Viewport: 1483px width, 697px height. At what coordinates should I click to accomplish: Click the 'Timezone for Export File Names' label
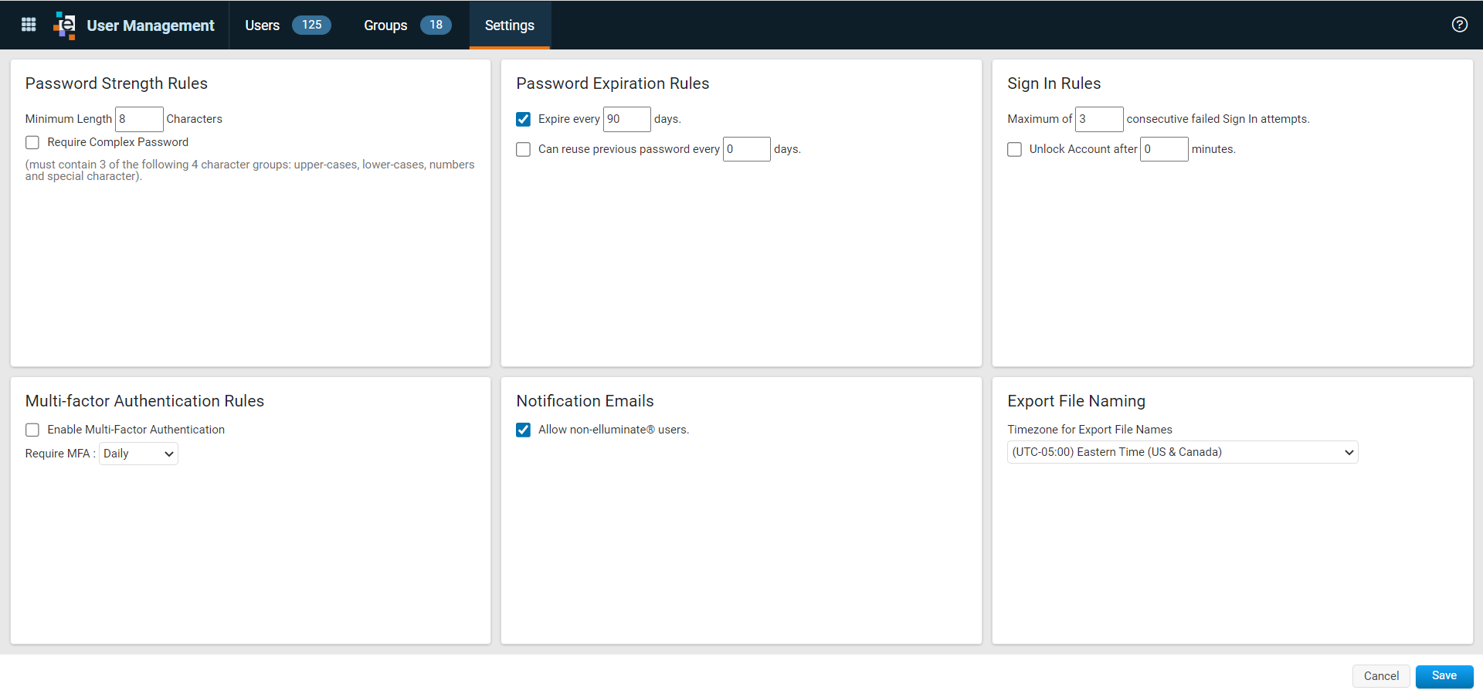1090,430
